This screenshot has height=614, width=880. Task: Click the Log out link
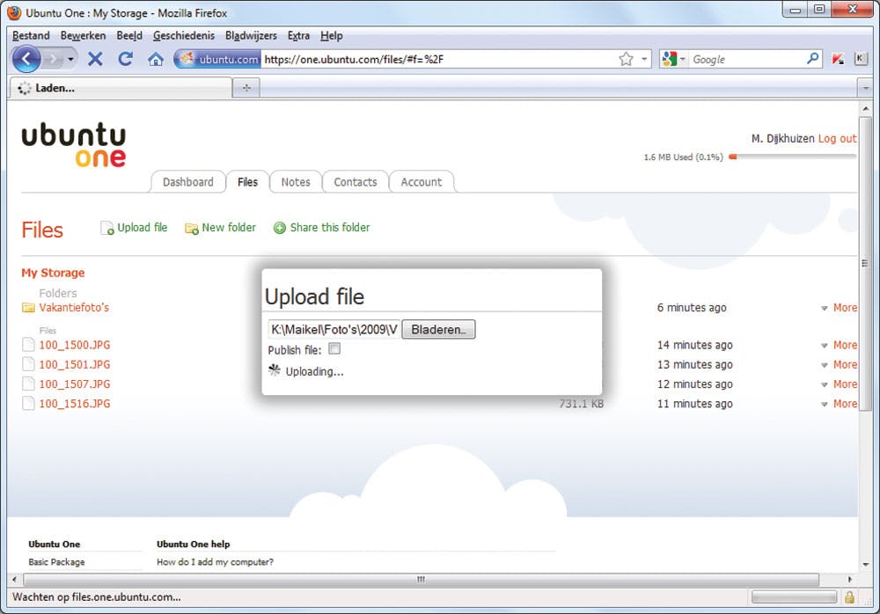point(837,138)
